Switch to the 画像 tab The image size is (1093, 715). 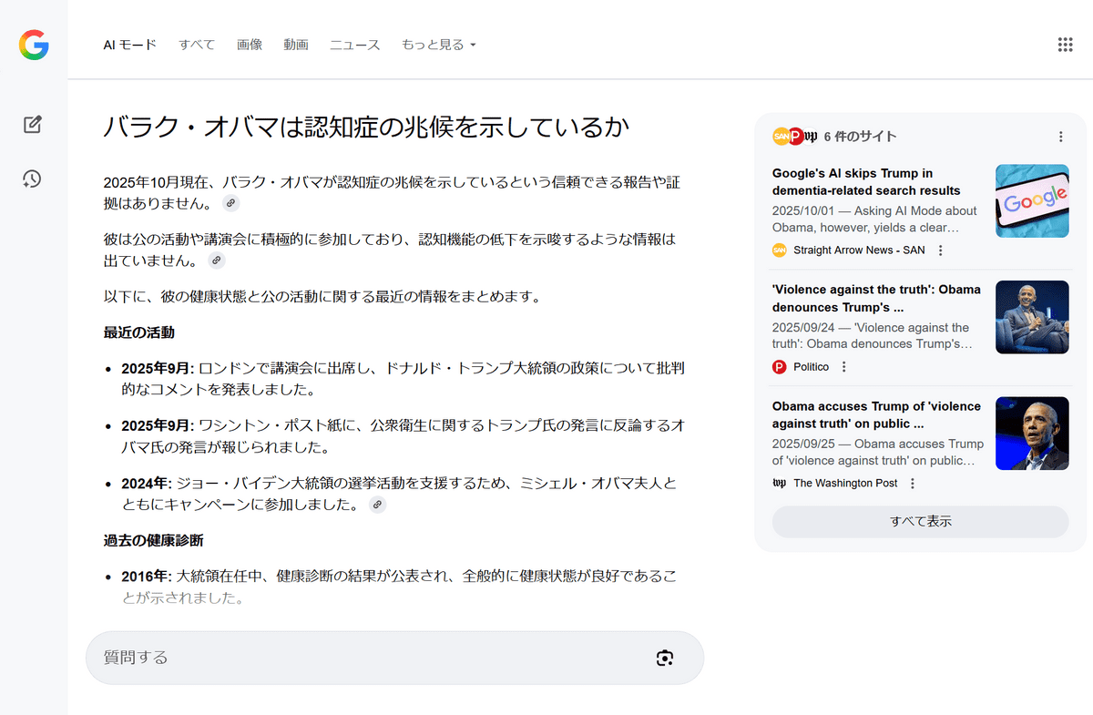(x=249, y=45)
